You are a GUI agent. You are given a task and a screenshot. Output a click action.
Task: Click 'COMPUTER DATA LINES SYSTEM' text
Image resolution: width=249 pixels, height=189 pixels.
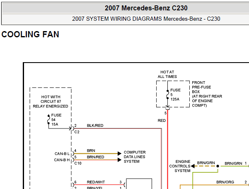135,157
